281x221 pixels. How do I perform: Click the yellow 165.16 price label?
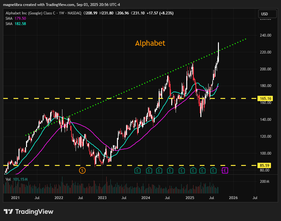coord(265,99)
